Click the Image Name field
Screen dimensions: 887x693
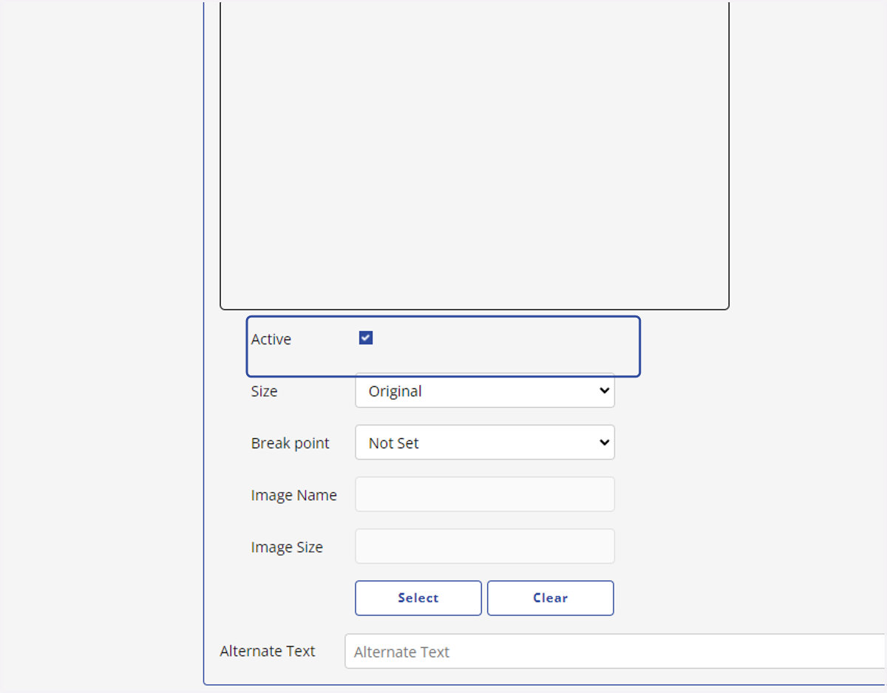pyautogui.click(x=485, y=494)
